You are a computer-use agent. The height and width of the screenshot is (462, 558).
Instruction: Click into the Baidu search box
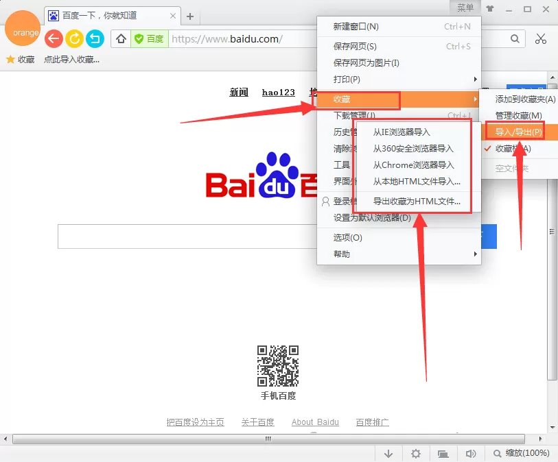coord(187,236)
